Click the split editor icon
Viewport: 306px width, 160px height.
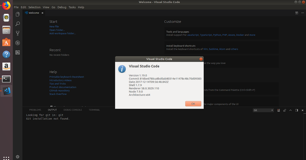tap(297, 13)
